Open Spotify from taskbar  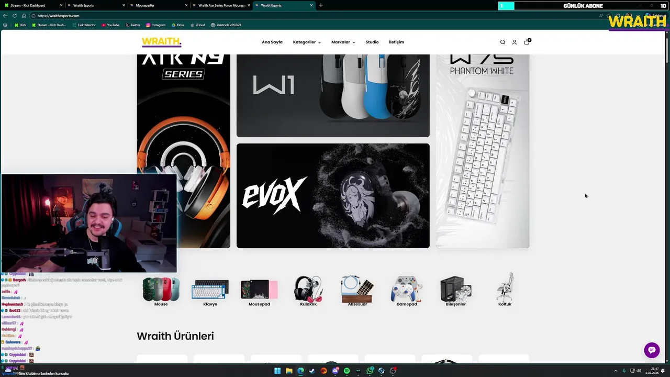[347, 371]
